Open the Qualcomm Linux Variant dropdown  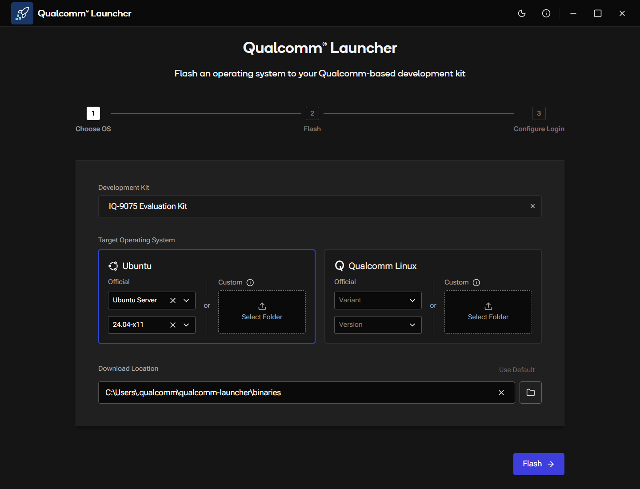click(378, 301)
